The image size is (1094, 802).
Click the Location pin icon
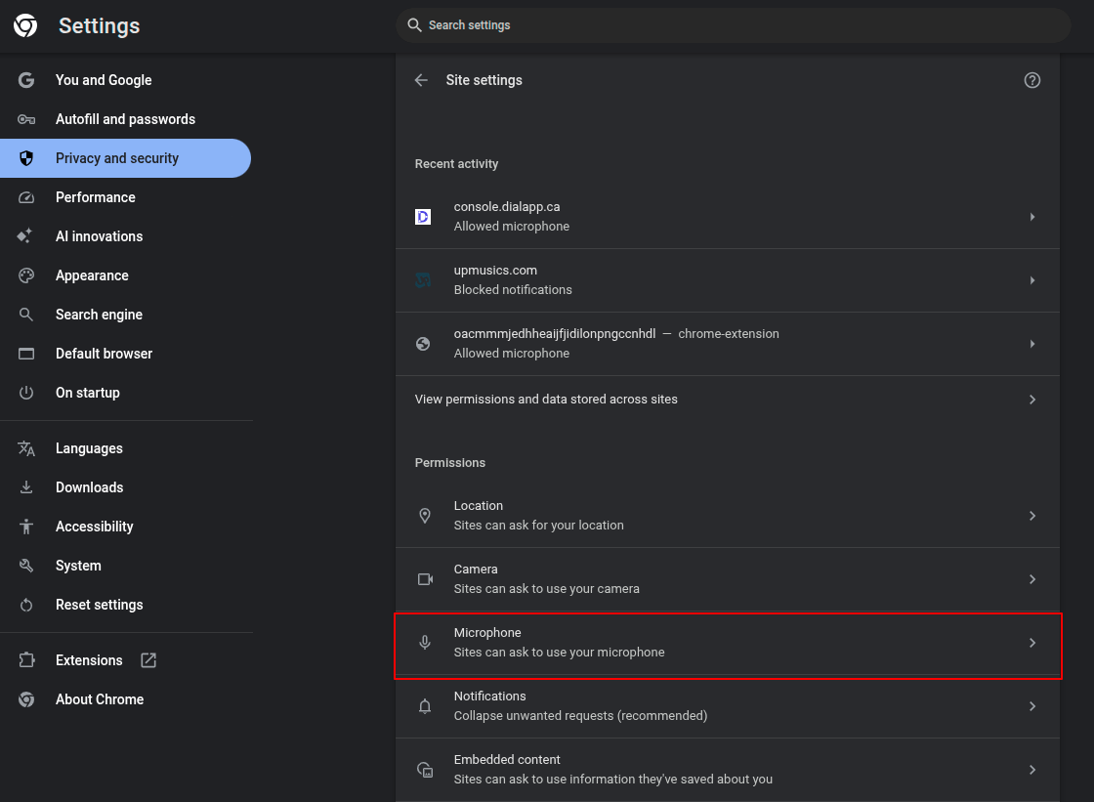click(x=425, y=515)
